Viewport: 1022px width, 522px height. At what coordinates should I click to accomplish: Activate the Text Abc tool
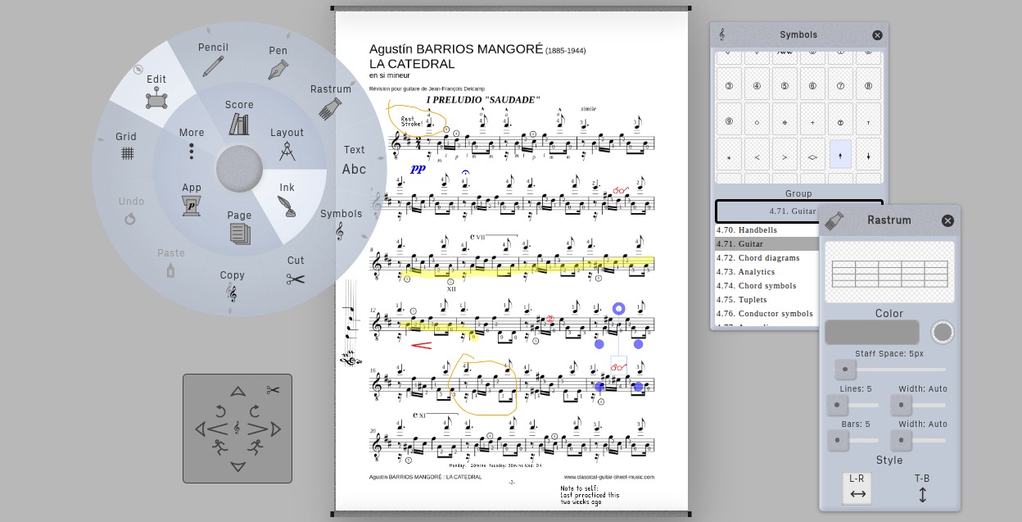[354, 161]
